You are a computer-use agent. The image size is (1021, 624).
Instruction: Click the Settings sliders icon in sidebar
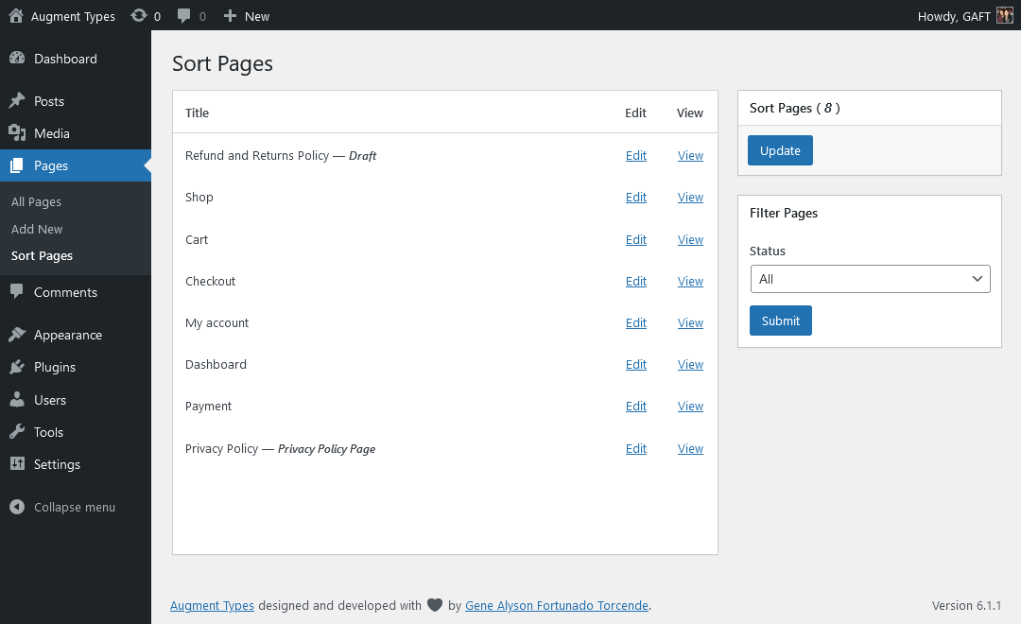pos(17,464)
